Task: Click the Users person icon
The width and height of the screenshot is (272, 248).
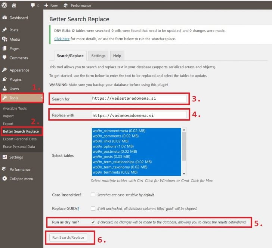Action: pos(5,89)
